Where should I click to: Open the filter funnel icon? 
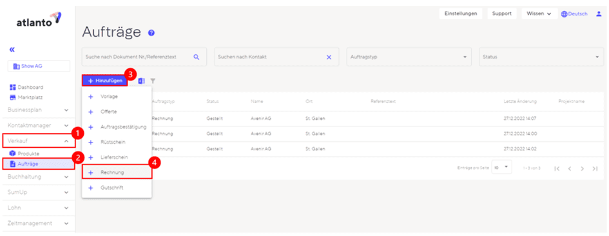153,81
